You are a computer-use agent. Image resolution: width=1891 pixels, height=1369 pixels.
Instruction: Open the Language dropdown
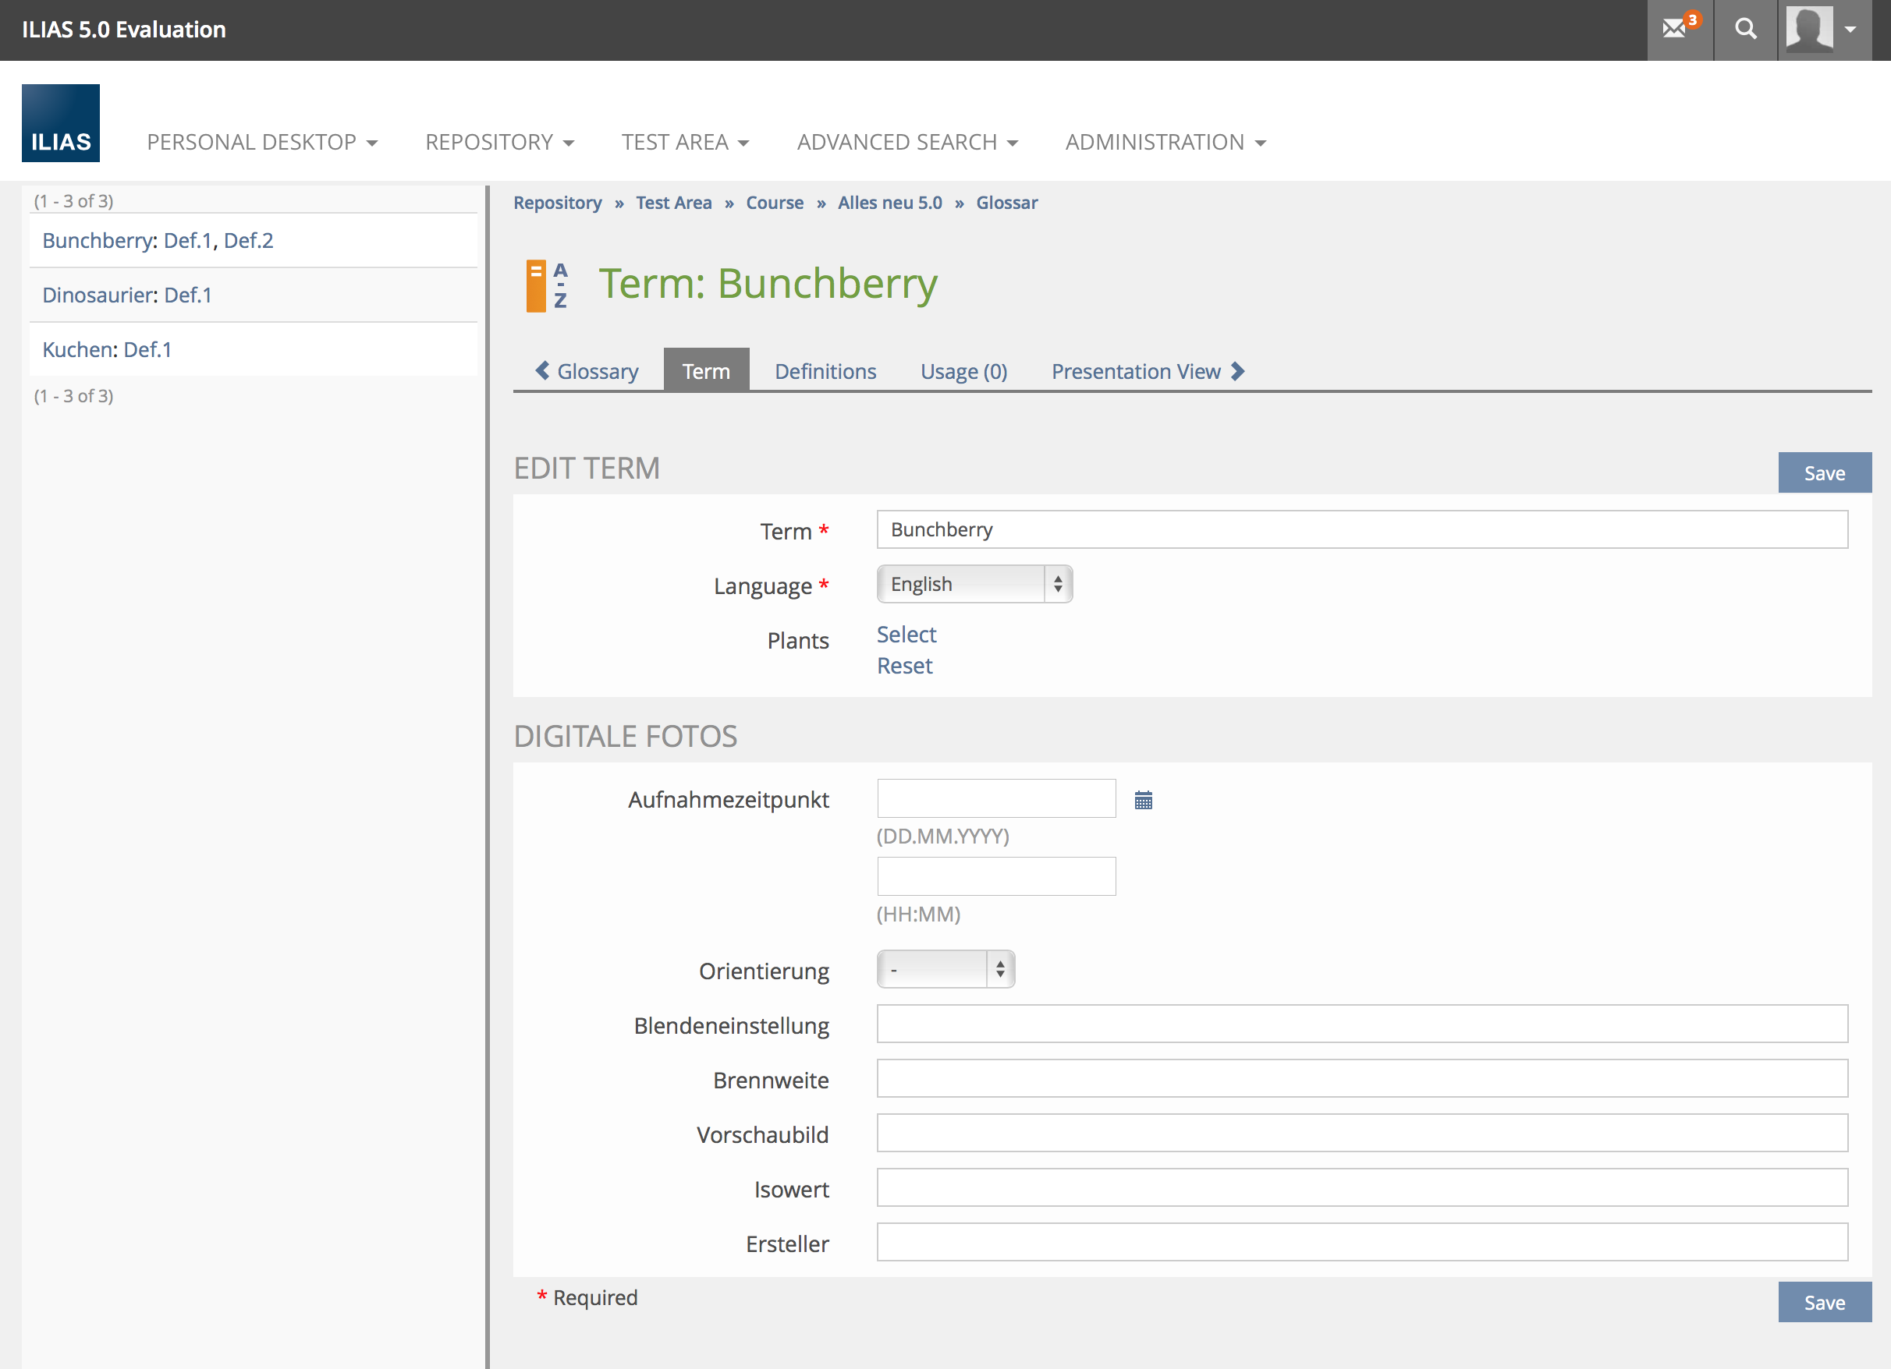pos(974,584)
